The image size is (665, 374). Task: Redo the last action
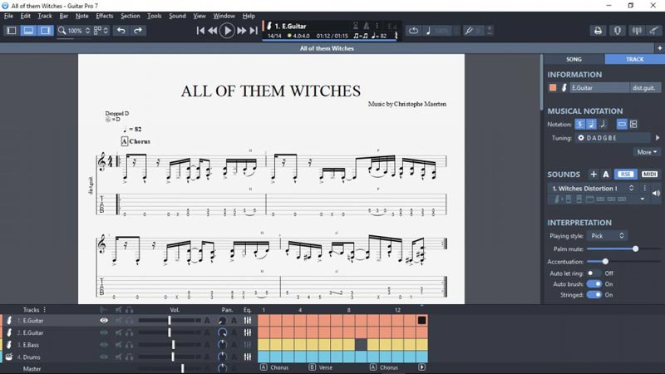(138, 31)
